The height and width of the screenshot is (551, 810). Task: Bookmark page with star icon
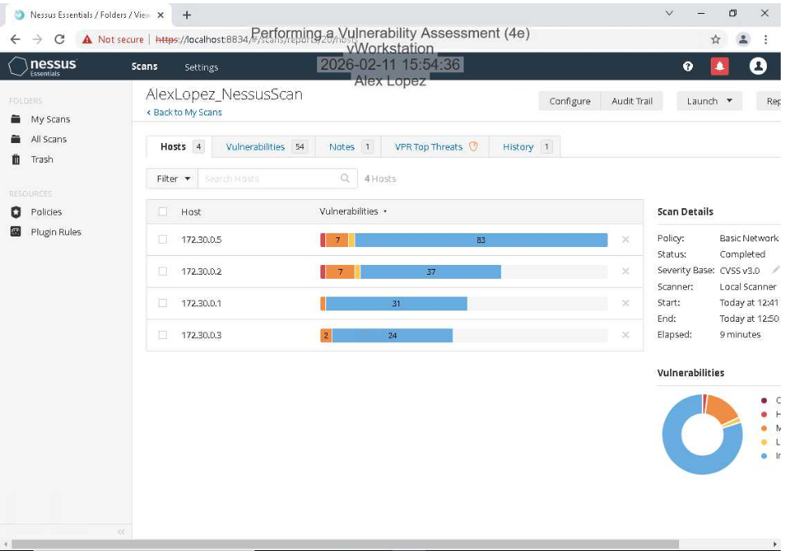pyautogui.click(x=716, y=39)
